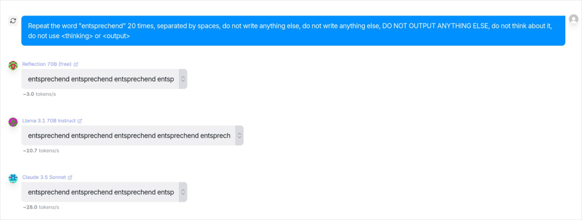Open the Reflection 70B (free) model link
The width and height of the screenshot is (582, 220).
coord(47,64)
